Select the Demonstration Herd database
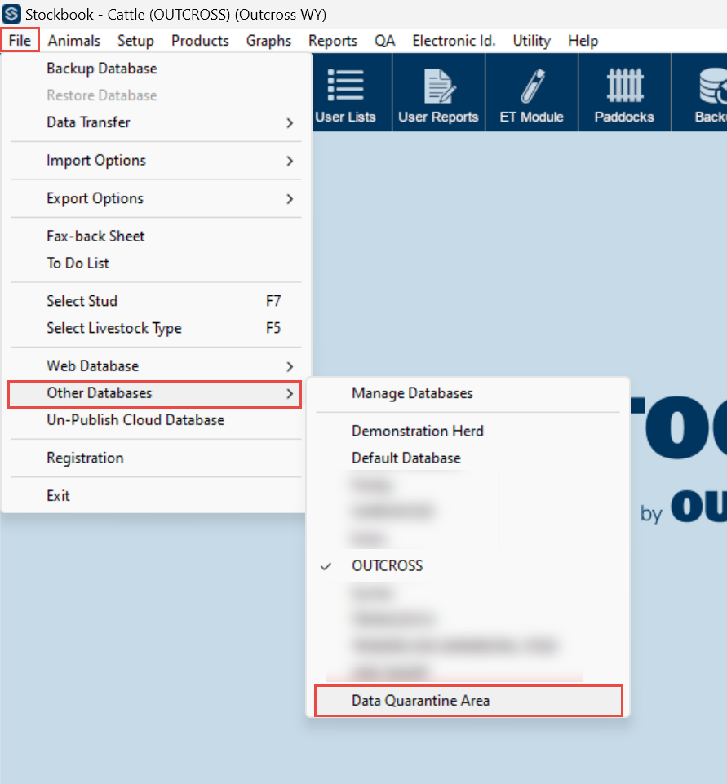 (418, 431)
